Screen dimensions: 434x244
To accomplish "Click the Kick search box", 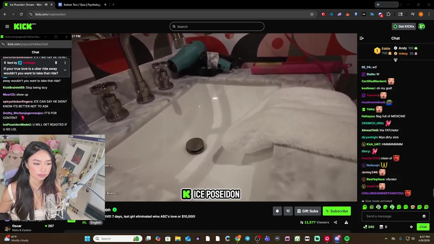I will tap(217, 26).
